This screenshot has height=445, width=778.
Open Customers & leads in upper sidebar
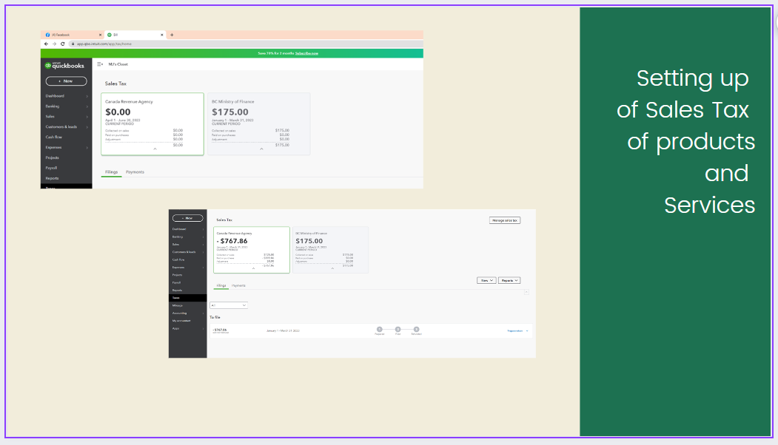pyautogui.click(x=61, y=127)
